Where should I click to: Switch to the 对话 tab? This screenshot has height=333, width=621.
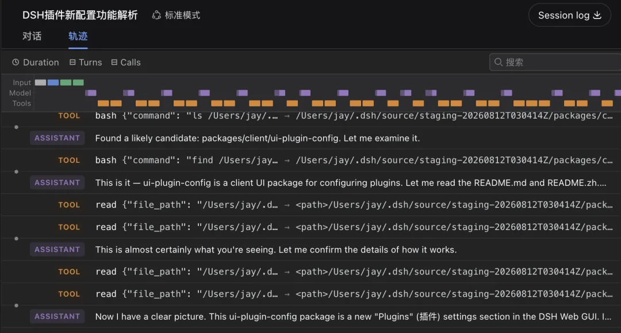32,36
